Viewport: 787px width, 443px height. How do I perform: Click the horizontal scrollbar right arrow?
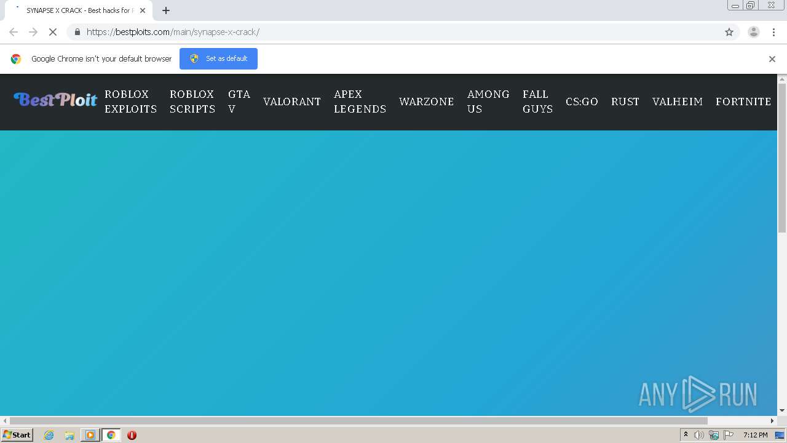coord(773,421)
